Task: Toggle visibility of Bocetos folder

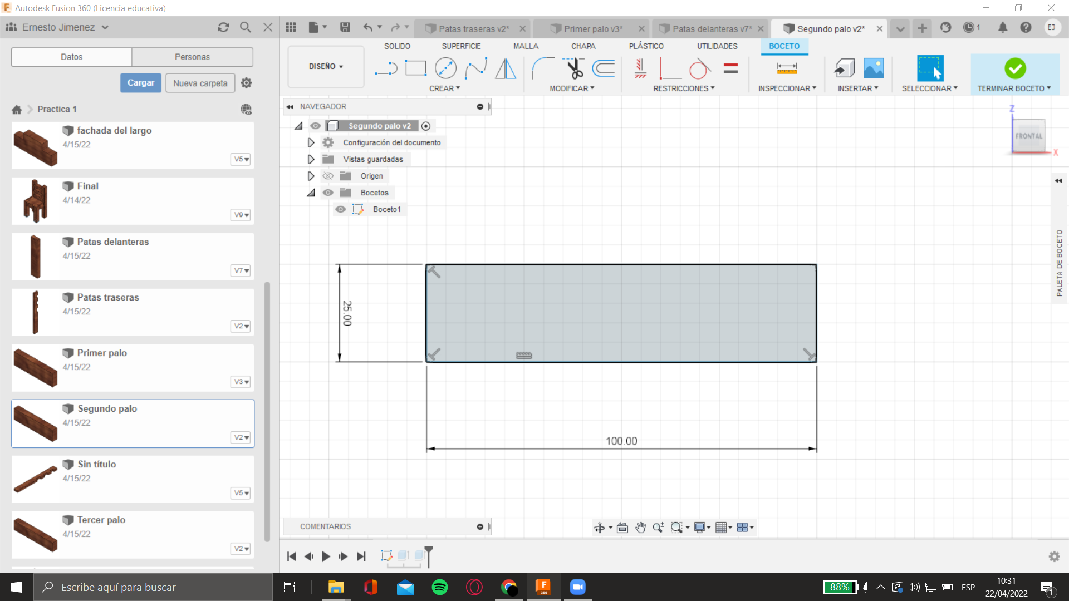Action: [328, 193]
